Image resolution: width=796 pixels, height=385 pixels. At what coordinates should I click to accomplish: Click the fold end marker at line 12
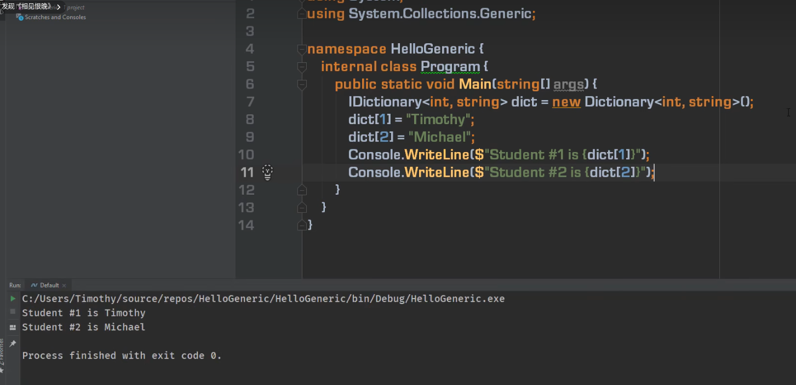point(301,190)
